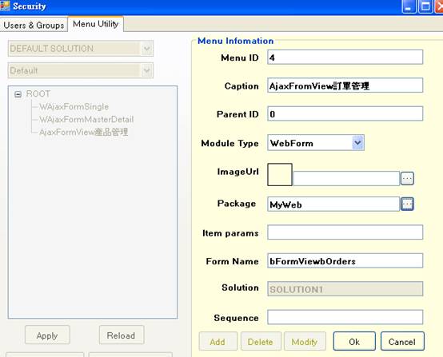Click the Cancel button
Image resolution: width=443 pixels, height=357 pixels.
pyautogui.click(x=402, y=342)
